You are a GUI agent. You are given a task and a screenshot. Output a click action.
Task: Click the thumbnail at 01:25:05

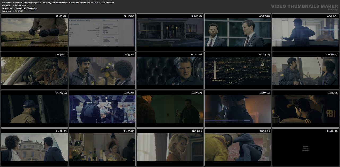click(102, 147)
